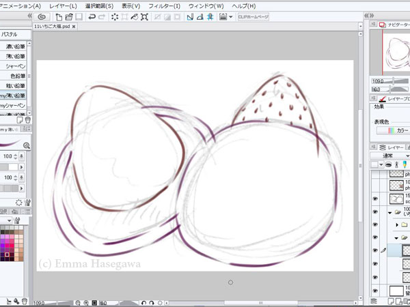
Task: Clear layer with the dotted-circle icon
Action: point(115,17)
